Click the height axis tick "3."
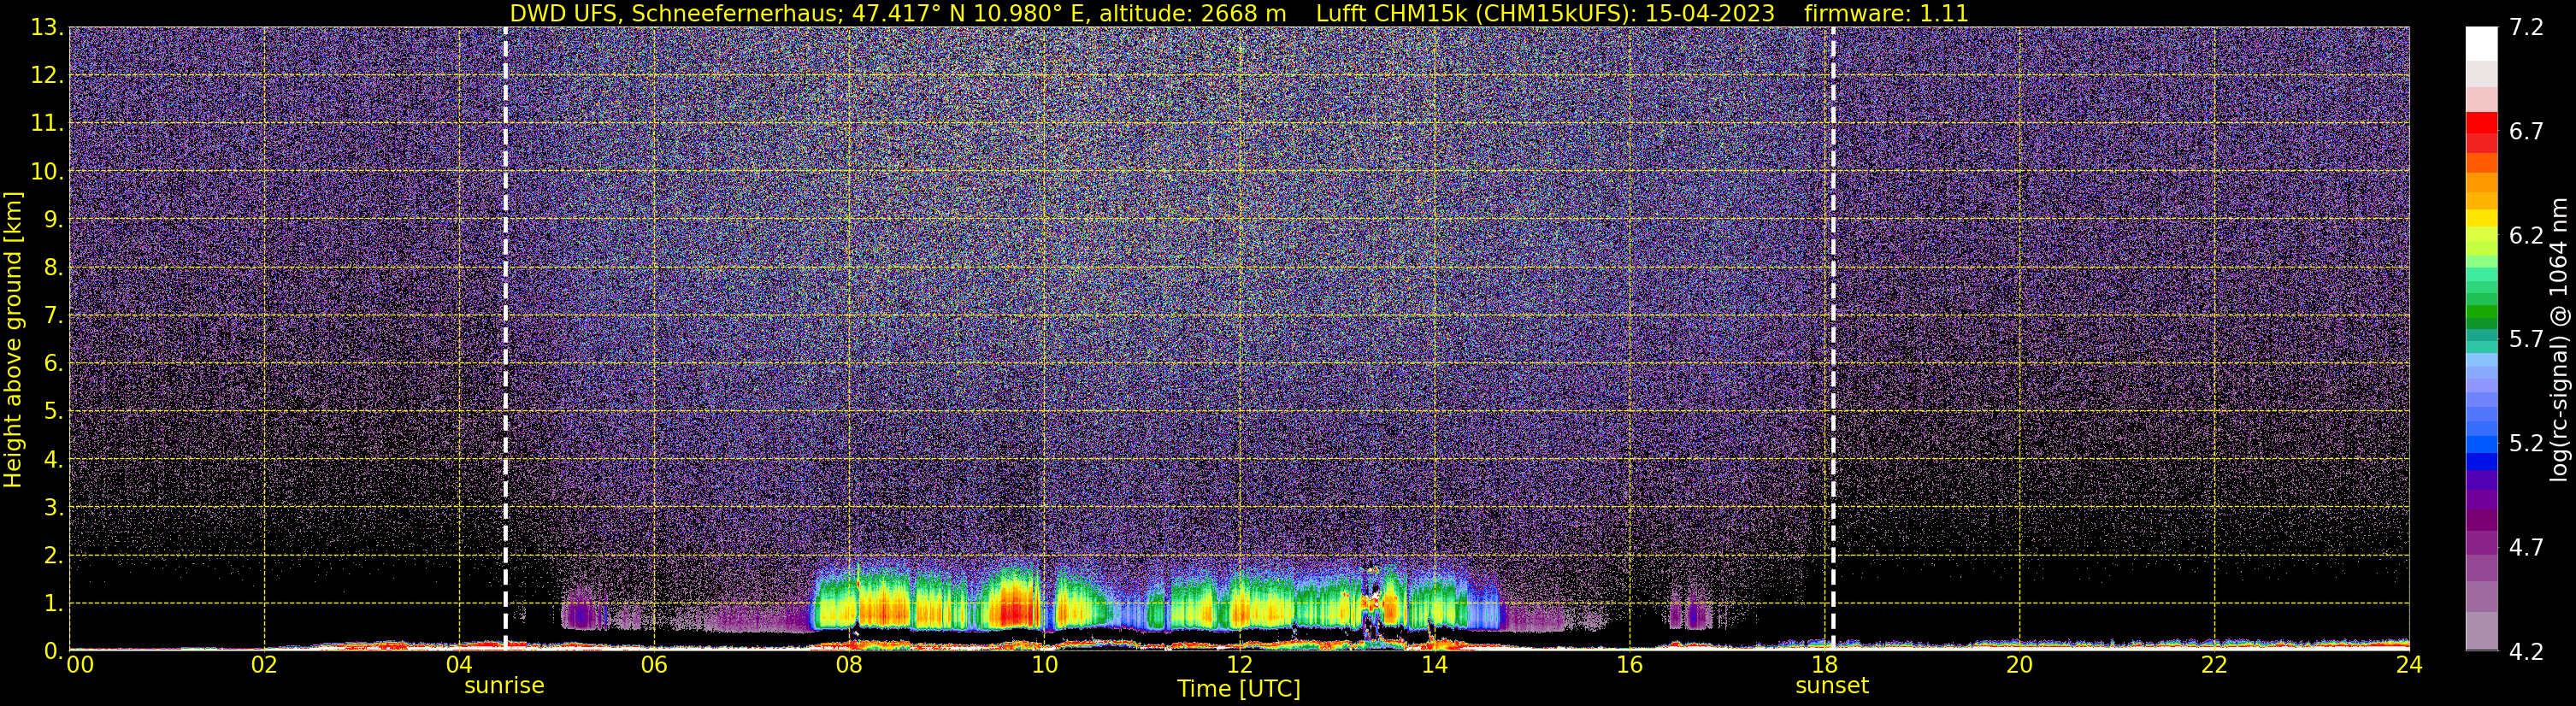The height and width of the screenshot is (706, 2576). pyautogui.click(x=53, y=507)
